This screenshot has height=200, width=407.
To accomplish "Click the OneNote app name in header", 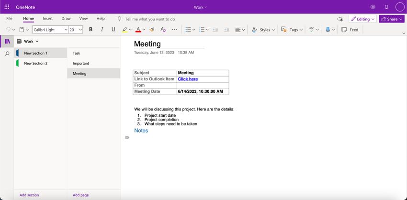I will tap(25, 7).
